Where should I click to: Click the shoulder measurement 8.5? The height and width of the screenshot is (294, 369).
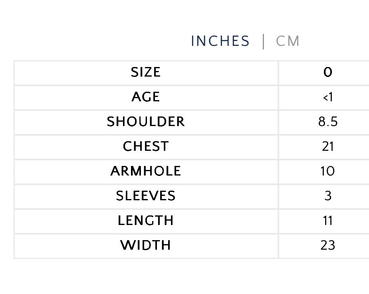pos(328,122)
